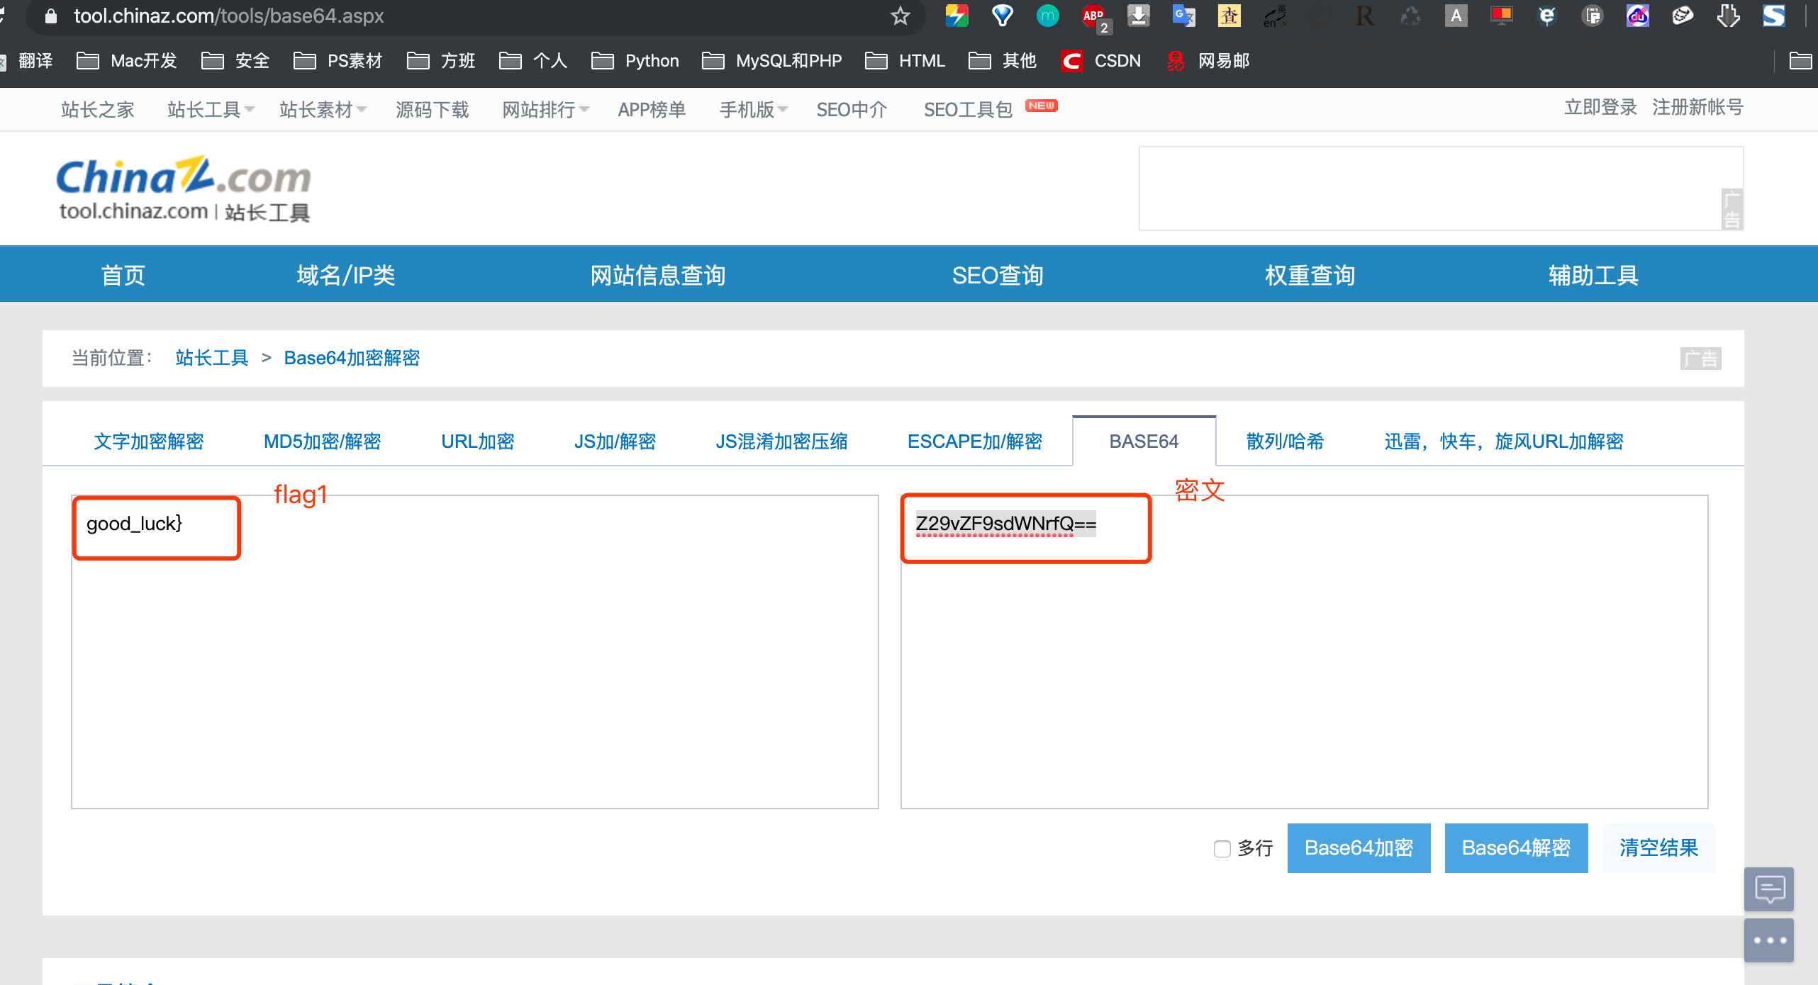Open the white down-arrow extension icon
This screenshot has height=985, width=1818.
click(x=1728, y=16)
